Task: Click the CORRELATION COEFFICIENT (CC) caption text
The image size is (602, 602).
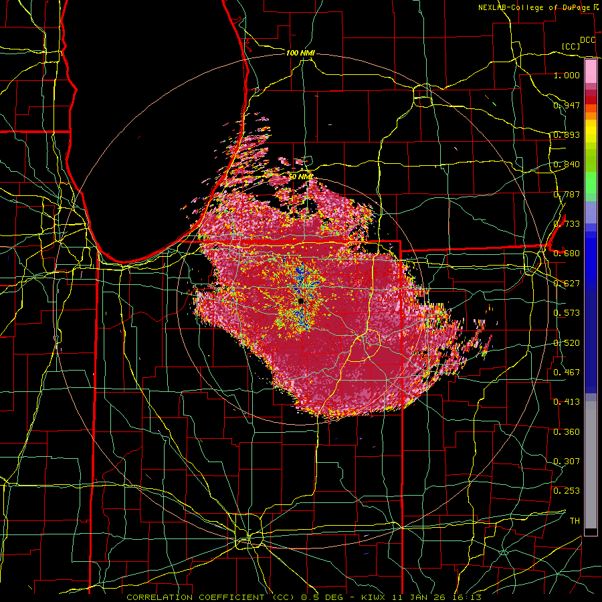Action: tap(211, 597)
